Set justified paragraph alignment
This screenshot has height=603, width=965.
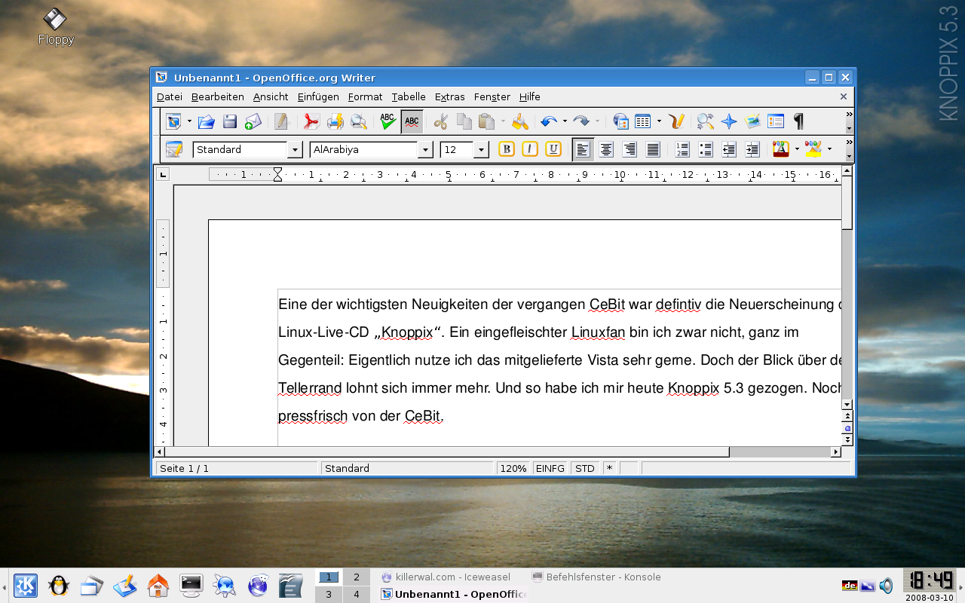pos(653,149)
